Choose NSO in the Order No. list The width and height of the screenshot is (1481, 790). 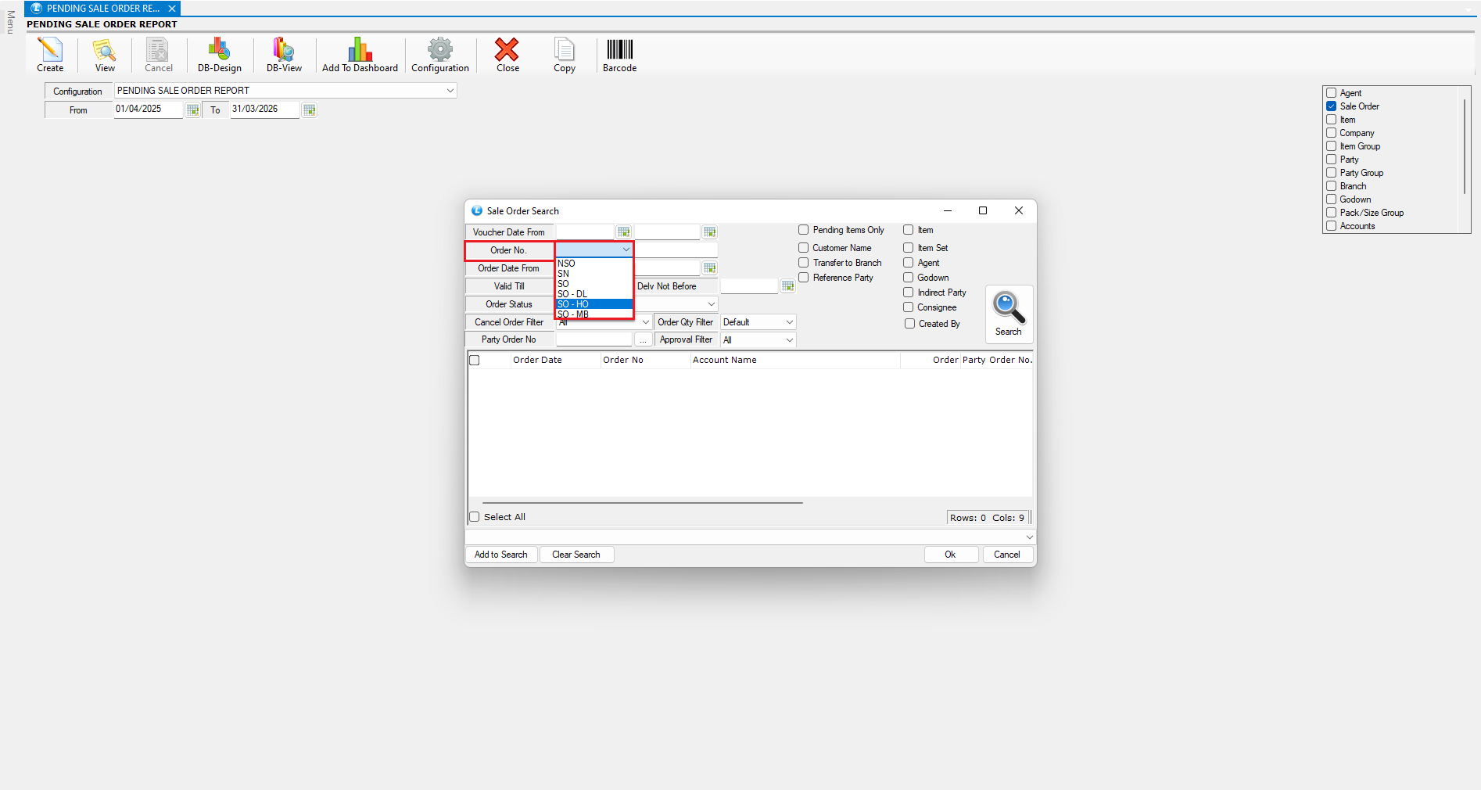(x=567, y=264)
